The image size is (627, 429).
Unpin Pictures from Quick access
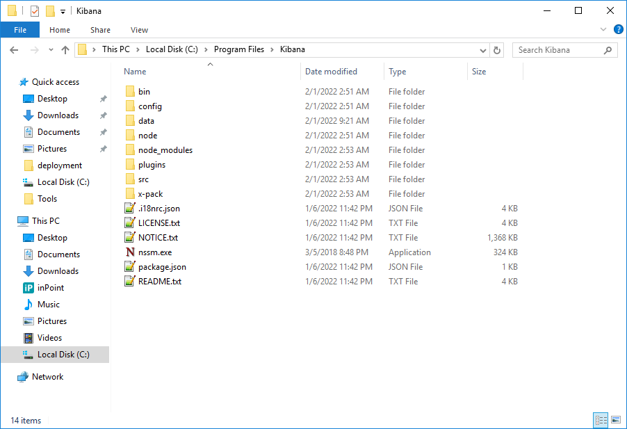coord(103,148)
